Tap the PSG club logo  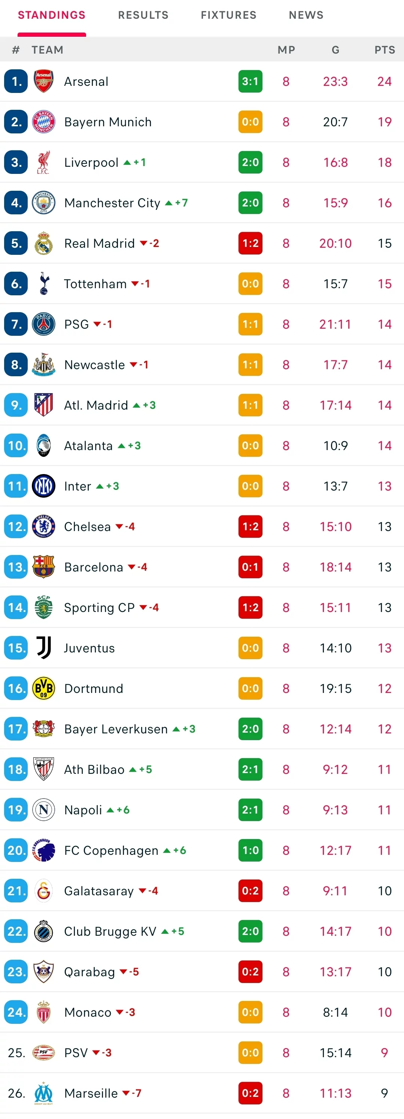[43, 324]
